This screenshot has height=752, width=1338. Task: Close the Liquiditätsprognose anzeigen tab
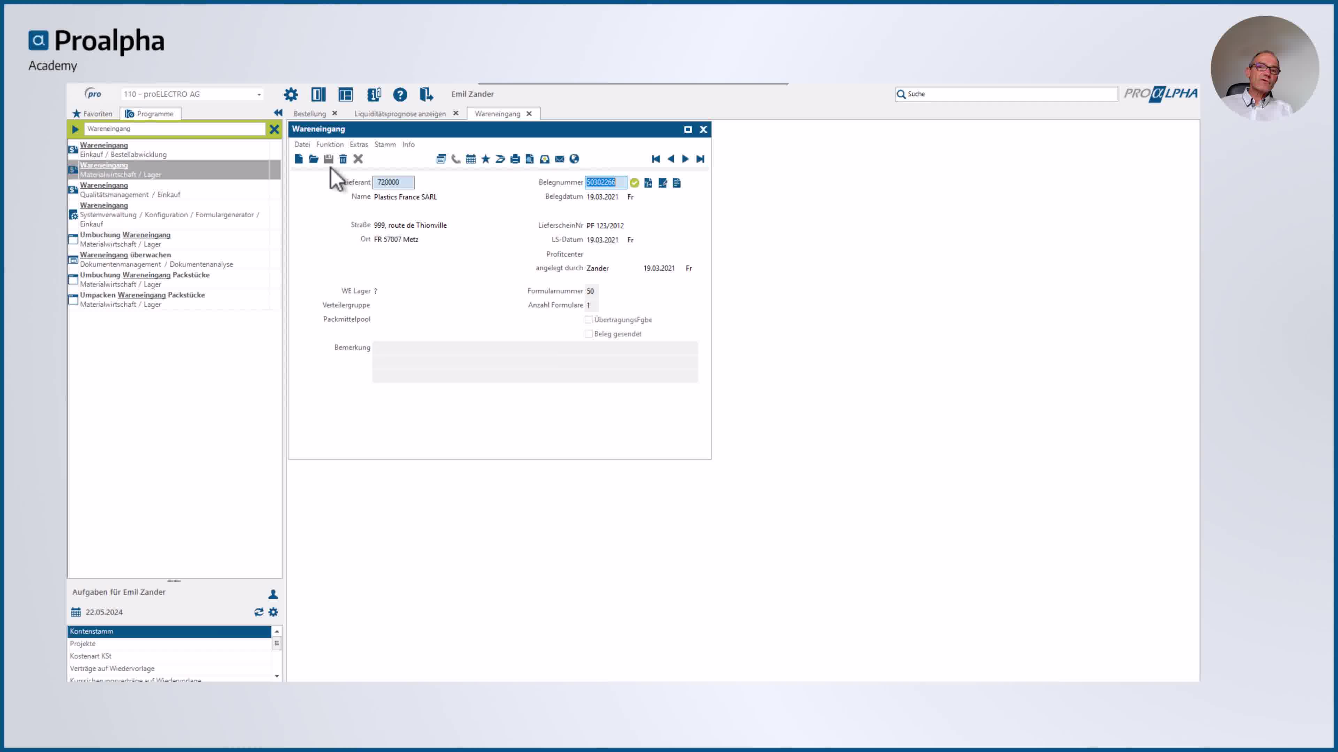(455, 113)
